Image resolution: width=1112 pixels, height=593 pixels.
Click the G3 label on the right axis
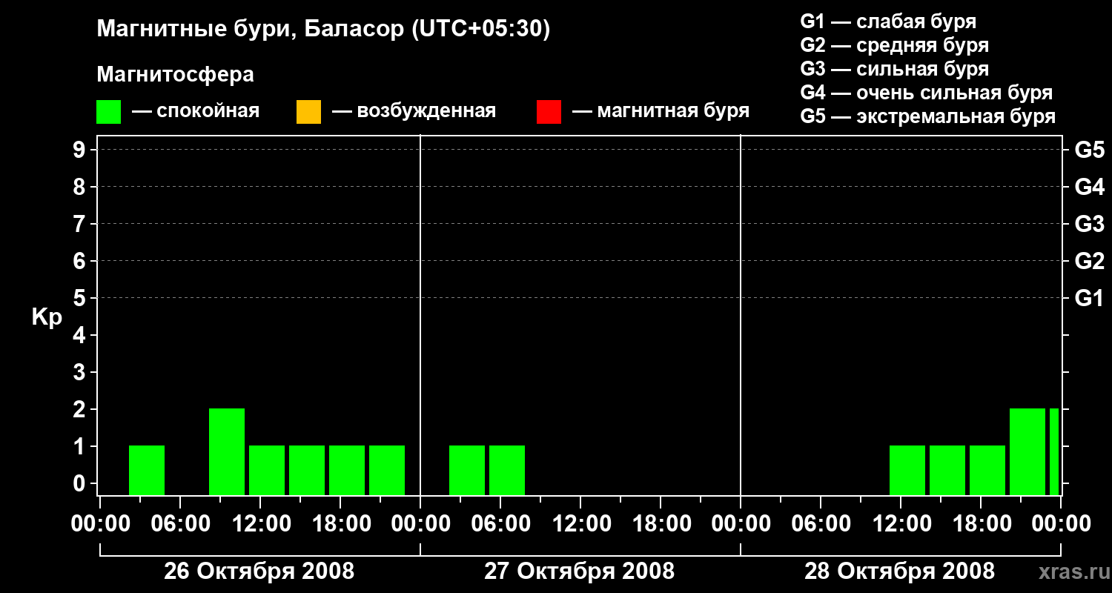(1089, 224)
